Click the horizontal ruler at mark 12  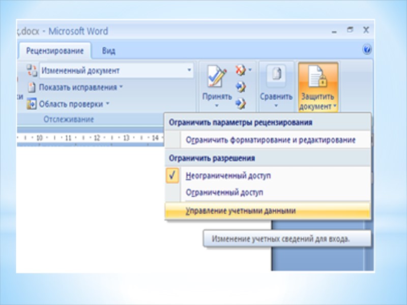(97, 138)
